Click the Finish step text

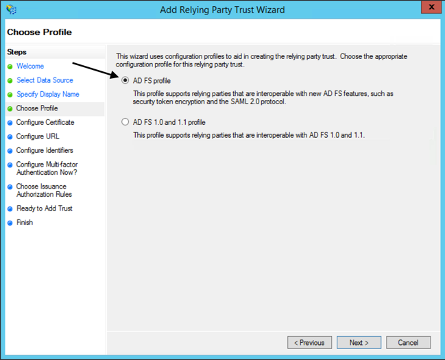(25, 222)
